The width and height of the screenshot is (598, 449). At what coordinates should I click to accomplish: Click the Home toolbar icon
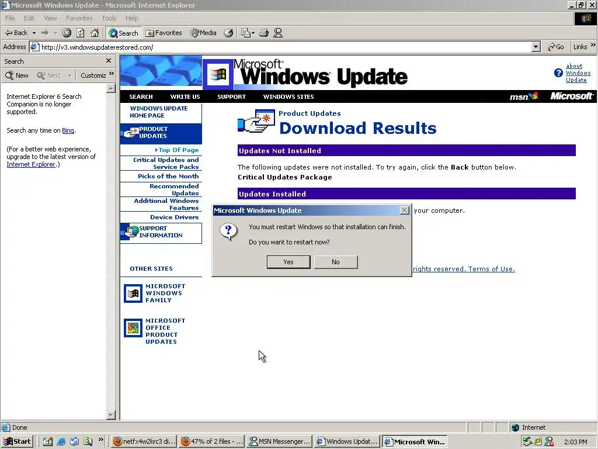95,33
